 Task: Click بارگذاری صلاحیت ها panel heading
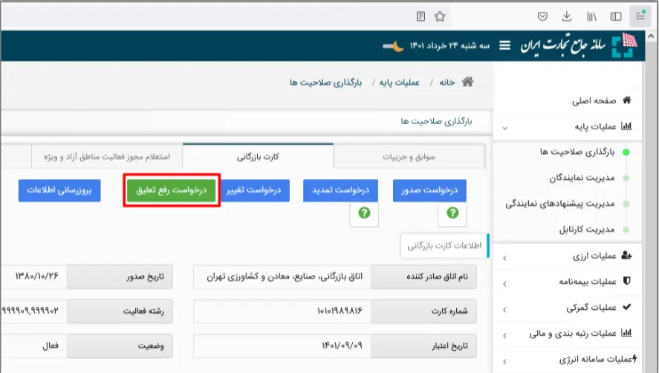(436, 122)
